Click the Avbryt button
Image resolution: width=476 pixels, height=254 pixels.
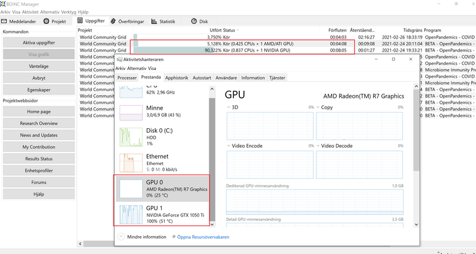tap(39, 78)
